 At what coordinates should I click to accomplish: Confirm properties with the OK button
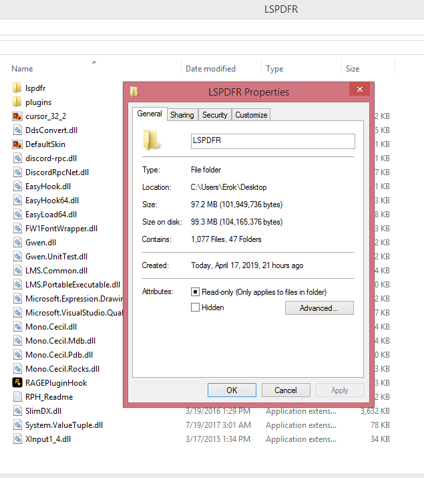232,390
